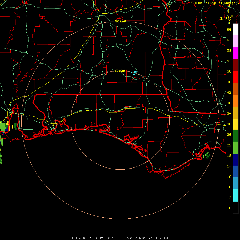Click the "22" legend value
The height and width of the screenshot is (240, 240).
[x=229, y=145]
